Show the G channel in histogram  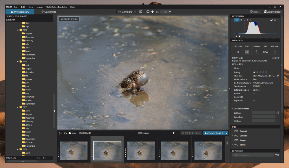244,20
